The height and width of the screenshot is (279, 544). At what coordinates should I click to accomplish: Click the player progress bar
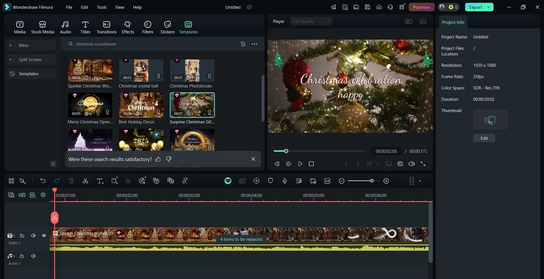coord(319,151)
